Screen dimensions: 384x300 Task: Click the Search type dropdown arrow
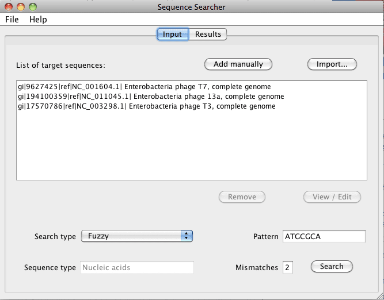pos(187,236)
